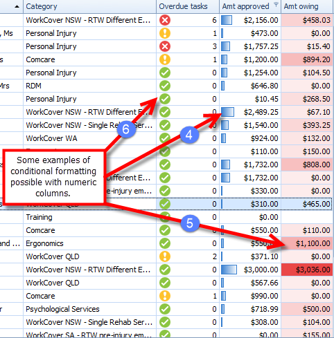Viewport: 334px width, 338px height.
Task: Click red X icon in $1,757.25 row
Action: (165, 46)
